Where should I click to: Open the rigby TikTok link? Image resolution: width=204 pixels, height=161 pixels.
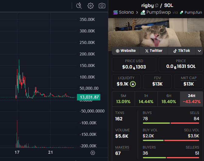pos(182,51)
